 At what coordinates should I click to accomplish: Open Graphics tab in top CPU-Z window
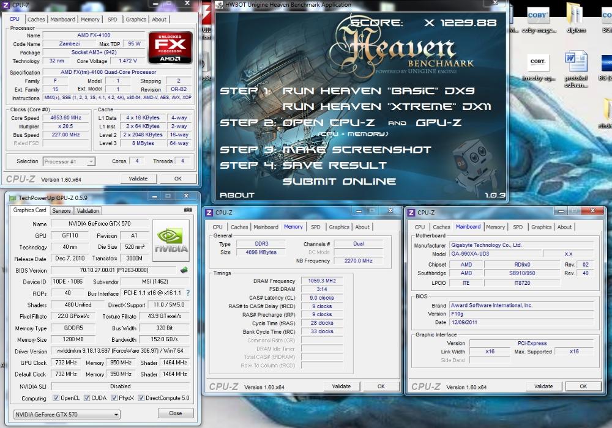pos(136,19)
